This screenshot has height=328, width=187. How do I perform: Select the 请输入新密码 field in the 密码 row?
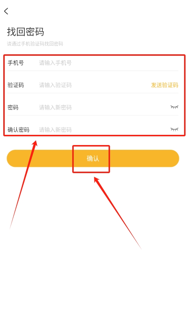coord(103,107)
